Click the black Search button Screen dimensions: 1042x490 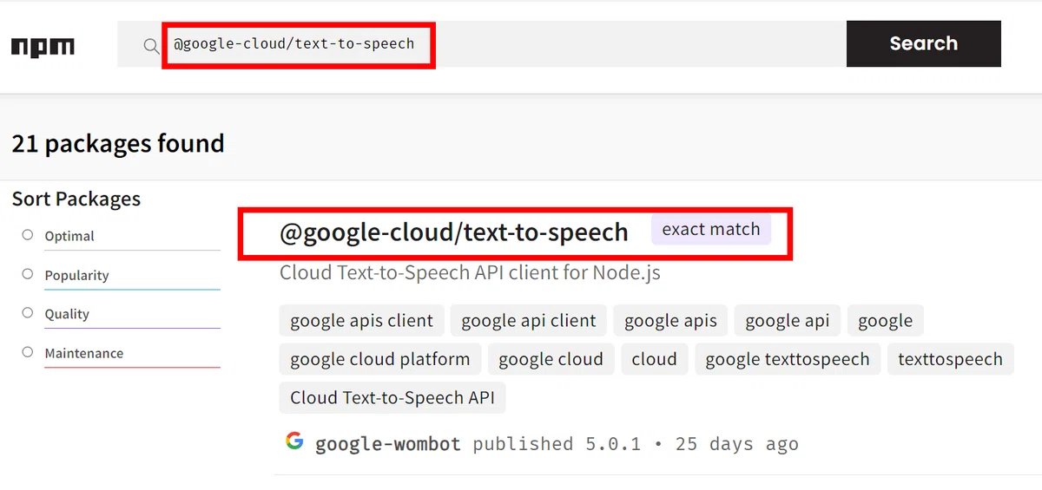(924, 43)
